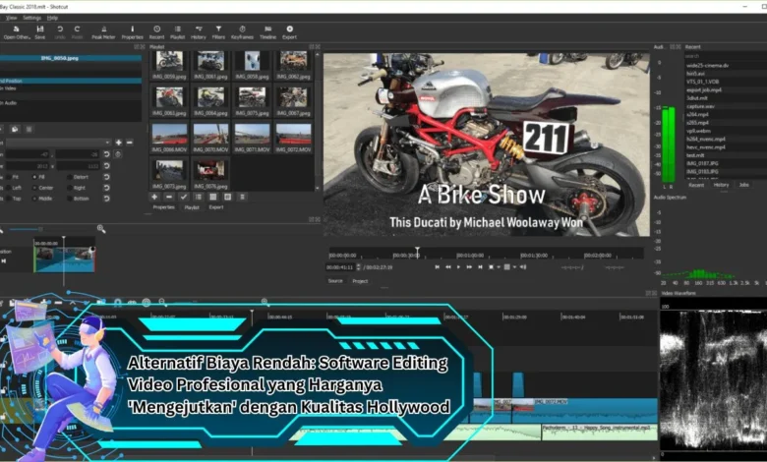Screen dimensions: 767x462
Task: Switch to the History tab in Recent panel
Action: [721, 185]
